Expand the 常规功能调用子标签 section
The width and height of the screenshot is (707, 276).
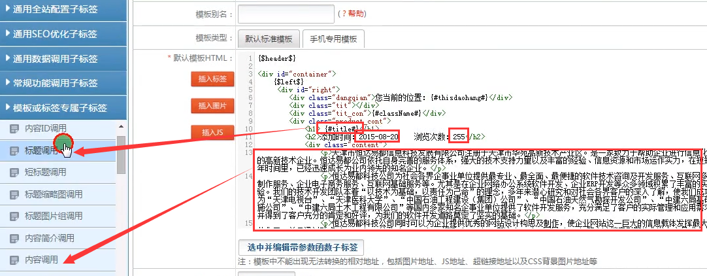coord(59,83)
